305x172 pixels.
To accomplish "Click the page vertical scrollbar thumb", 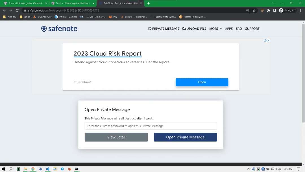I will click(303, 73).
